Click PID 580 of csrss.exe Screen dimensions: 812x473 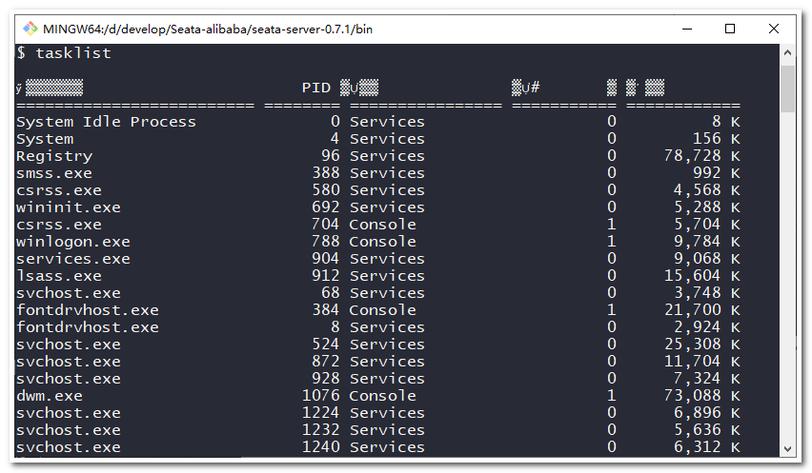(326, 189)
